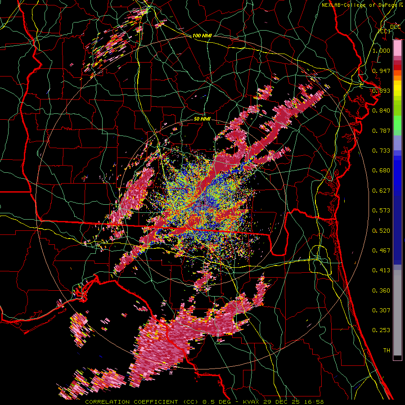
Task: Click the 0.307 legend value
Action: (381, 310)
